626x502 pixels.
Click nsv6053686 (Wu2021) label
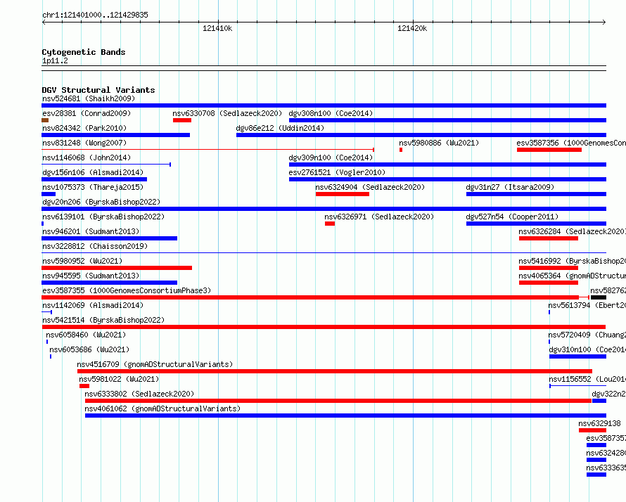coord(89,349)
